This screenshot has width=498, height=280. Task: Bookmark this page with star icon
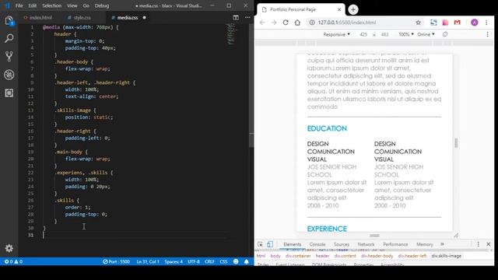click(419, 23)
